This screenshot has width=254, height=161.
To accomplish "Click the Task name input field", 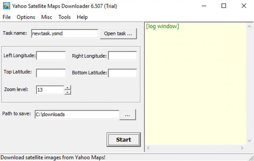I will pyautogui.click(x=65, y=34).
